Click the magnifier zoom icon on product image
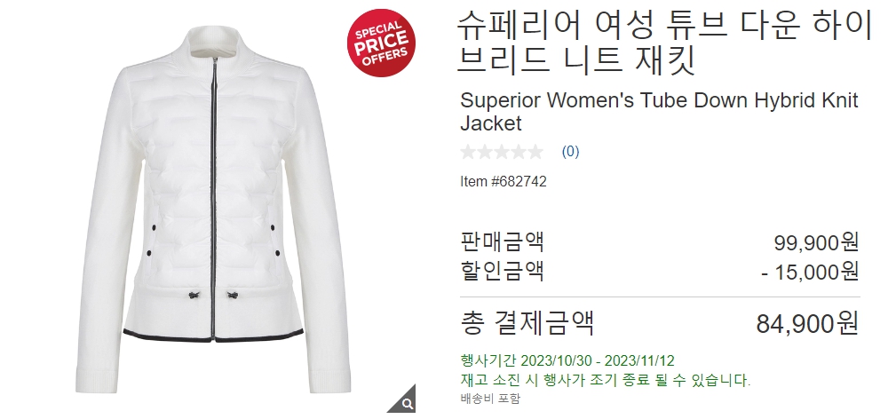This screenshot has width=896, height=419. tap(407, 404)
